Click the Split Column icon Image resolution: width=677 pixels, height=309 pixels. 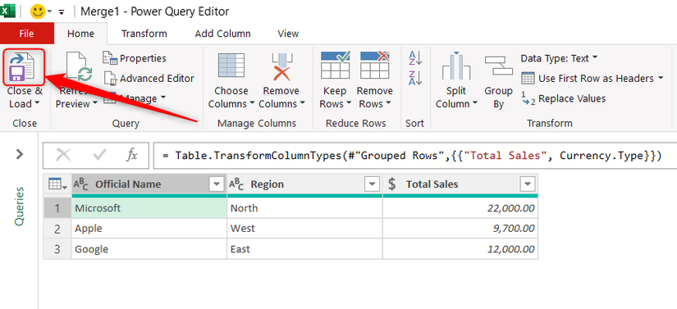point(456,66)
